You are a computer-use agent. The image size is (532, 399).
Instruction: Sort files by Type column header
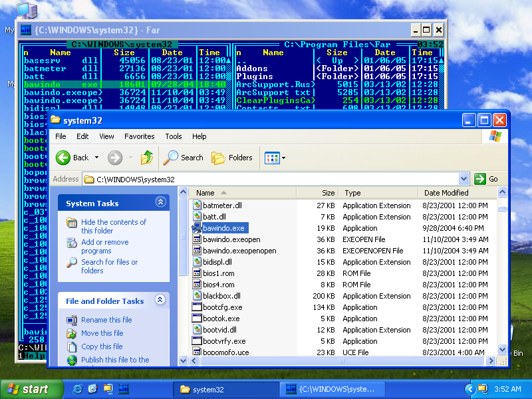(378, 193)
